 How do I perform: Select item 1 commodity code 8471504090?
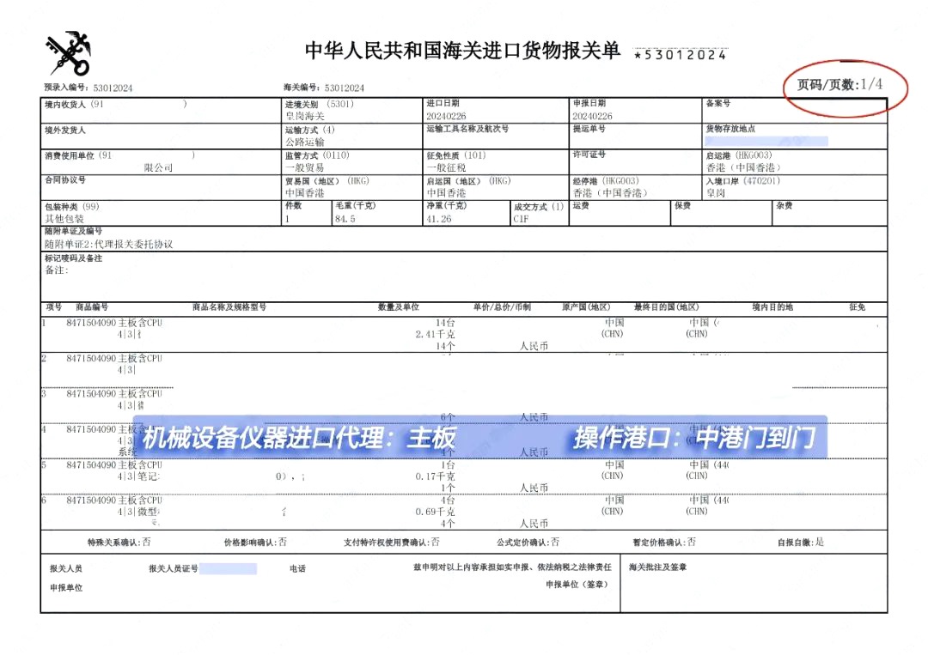click(x=91, y=323)
